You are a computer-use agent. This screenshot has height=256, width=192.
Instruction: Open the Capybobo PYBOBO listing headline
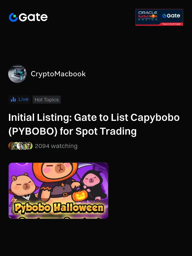(x=94, y=124)
